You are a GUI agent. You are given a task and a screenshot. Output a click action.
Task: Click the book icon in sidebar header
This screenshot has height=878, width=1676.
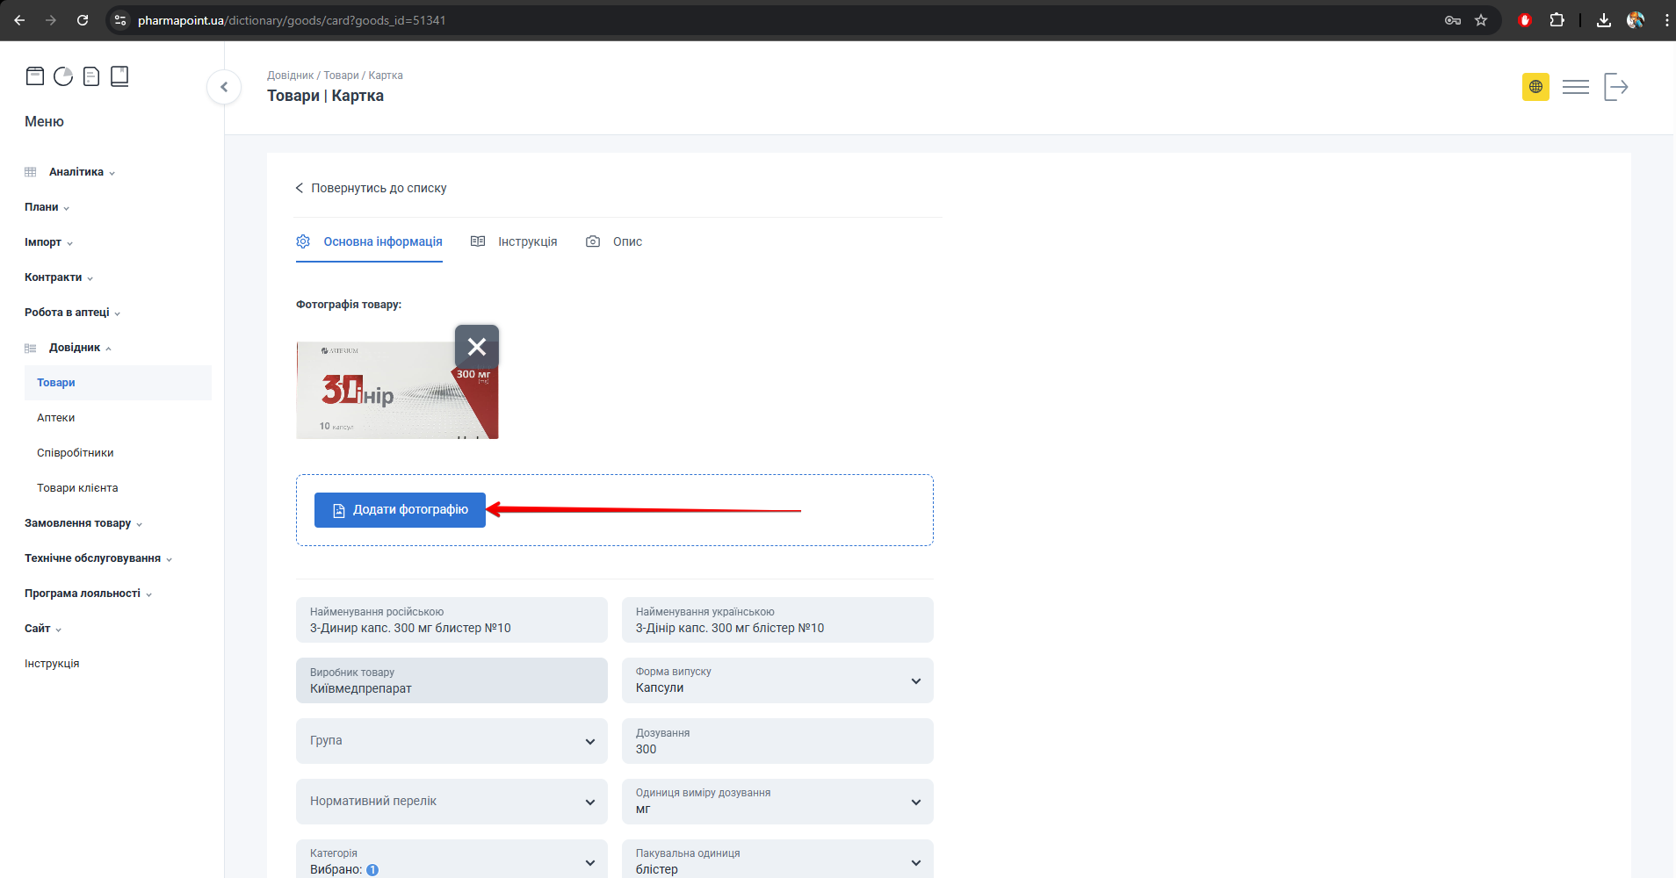pyautogui.click(x=119, y=76)
